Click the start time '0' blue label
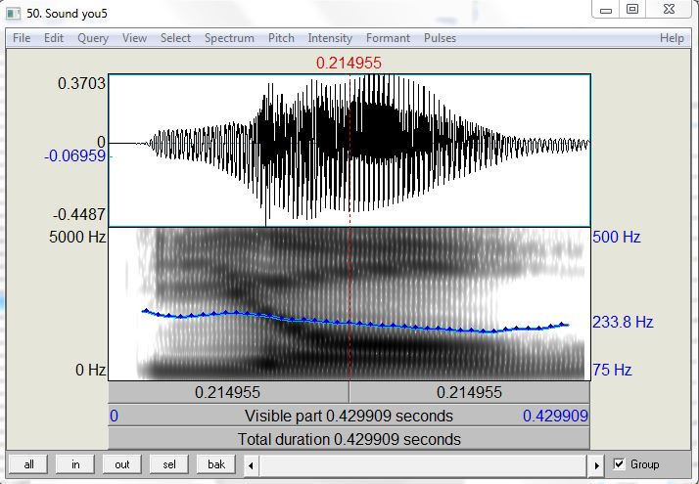This screenshot has height=484, width=699. pyautogui.click(x=115, y=416)
